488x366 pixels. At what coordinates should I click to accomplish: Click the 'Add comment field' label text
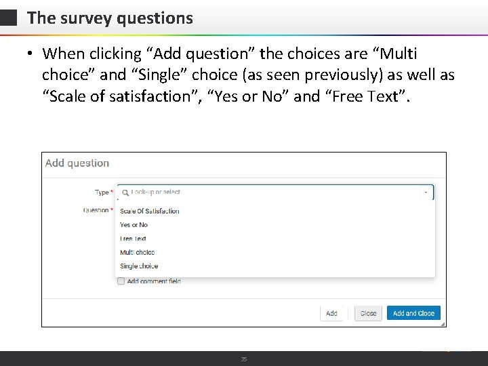click(154, 281)
